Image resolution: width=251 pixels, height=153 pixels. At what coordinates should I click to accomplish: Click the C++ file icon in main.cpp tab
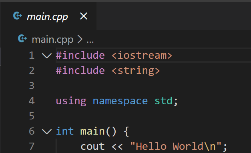click(18, 16)
